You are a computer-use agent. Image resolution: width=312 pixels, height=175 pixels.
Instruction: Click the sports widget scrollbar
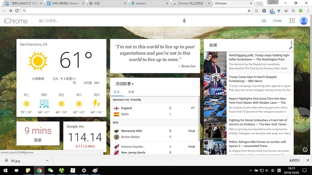199,119
